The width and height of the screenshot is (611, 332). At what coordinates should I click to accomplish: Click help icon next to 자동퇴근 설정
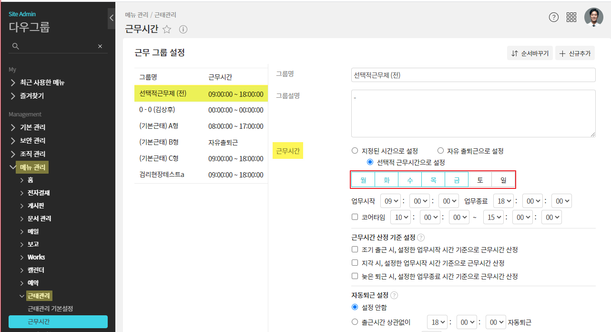tap(394, 295)
